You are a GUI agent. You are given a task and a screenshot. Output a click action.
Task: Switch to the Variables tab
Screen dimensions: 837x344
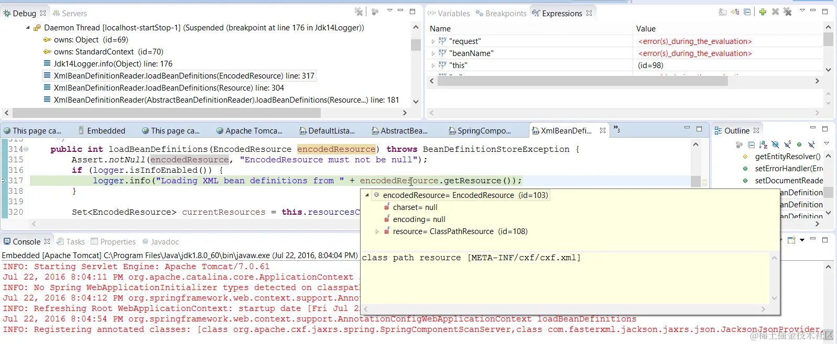tap(449, 13)
